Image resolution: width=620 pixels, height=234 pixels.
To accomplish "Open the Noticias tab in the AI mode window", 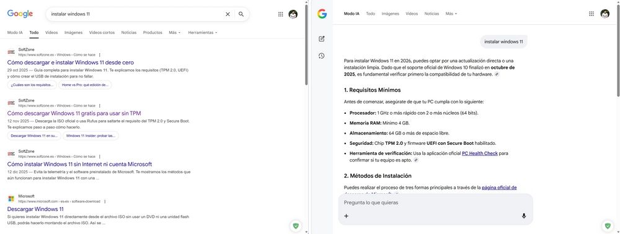I will tap(432, 14).
